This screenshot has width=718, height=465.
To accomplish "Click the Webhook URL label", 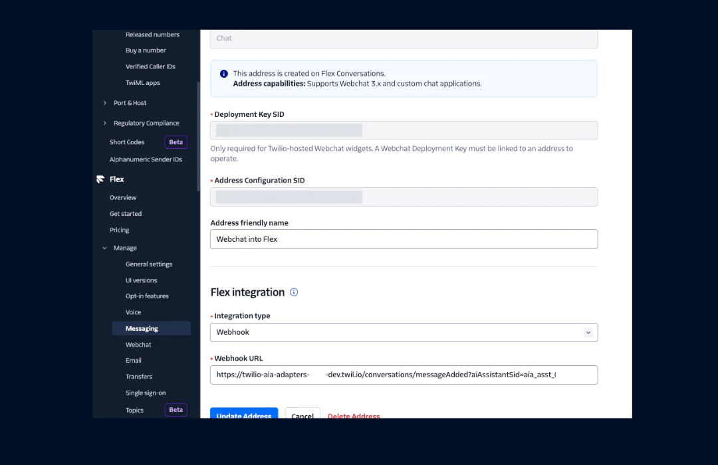I will coord(239,358).
